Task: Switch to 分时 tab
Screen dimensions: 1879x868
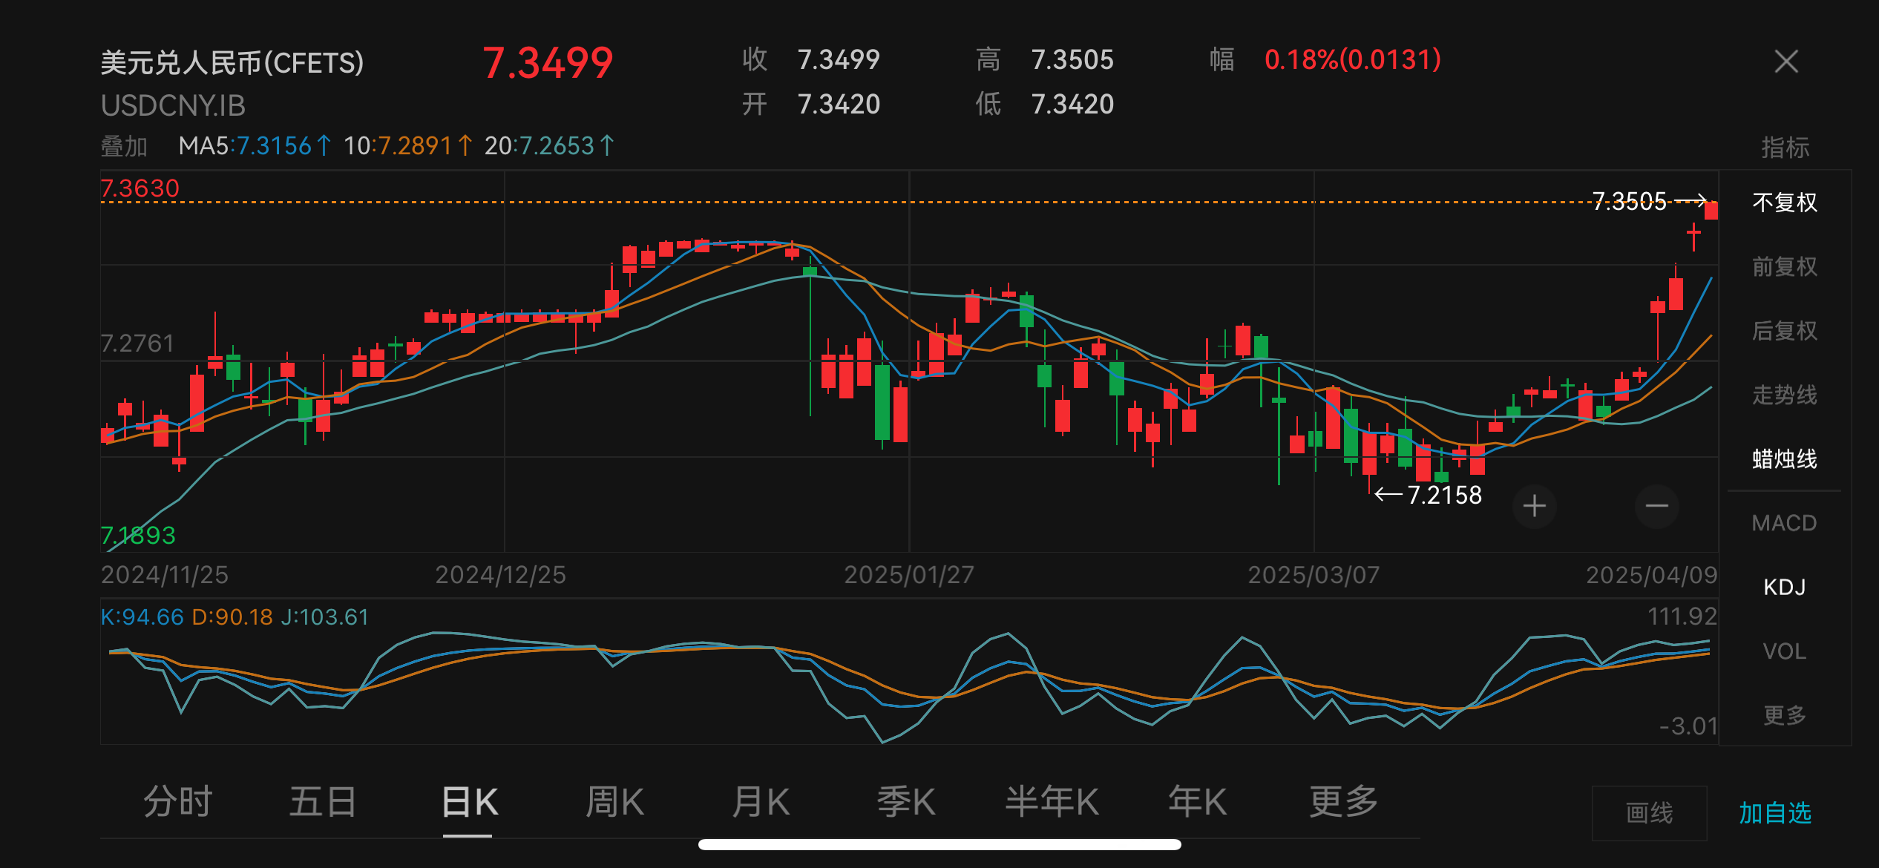Action: [x=177, y=802]
